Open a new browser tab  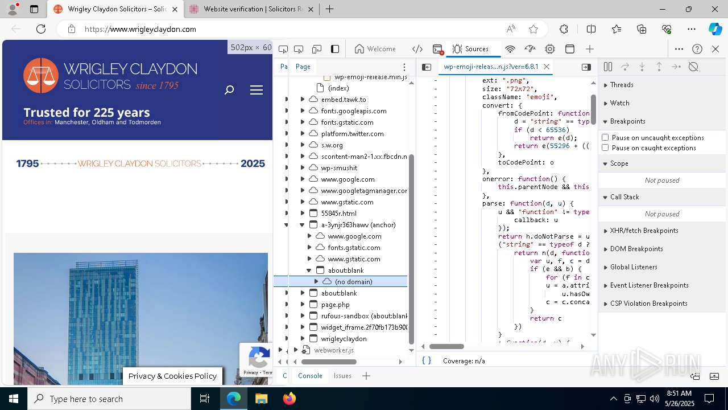point(330,9)
